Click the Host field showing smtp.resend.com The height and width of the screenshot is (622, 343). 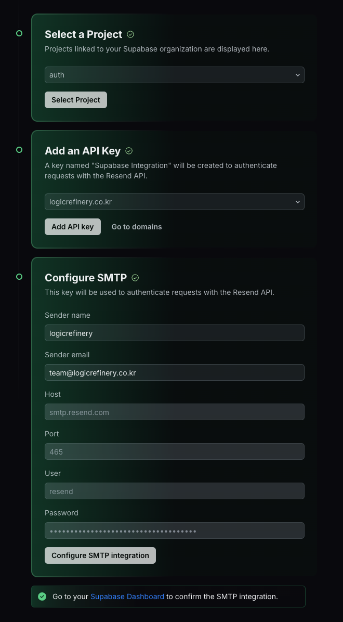click(x=175, y=412)
